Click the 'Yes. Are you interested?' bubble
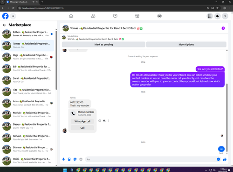233x172 pixels. point(210,69)
